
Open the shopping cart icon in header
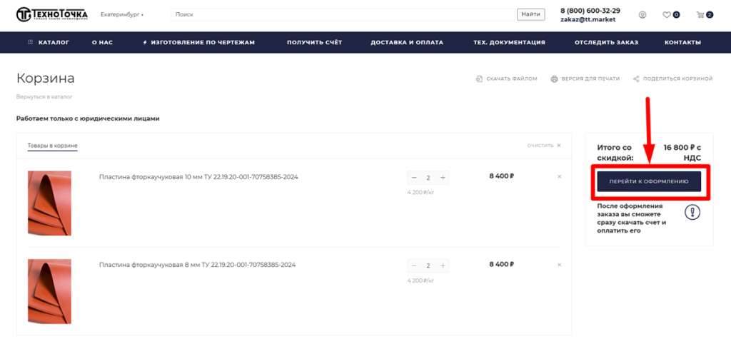point(700,14)
